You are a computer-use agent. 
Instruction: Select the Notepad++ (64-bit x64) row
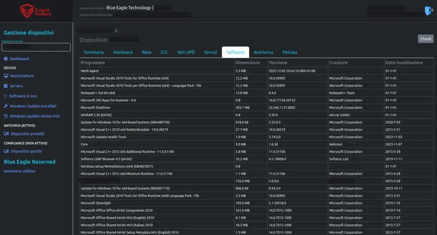256,93
